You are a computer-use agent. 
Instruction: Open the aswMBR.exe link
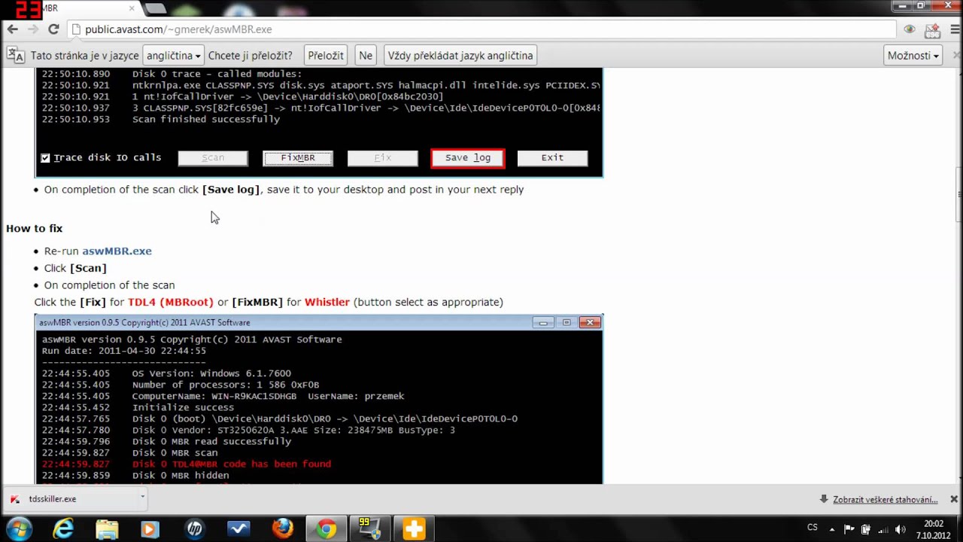117,251
